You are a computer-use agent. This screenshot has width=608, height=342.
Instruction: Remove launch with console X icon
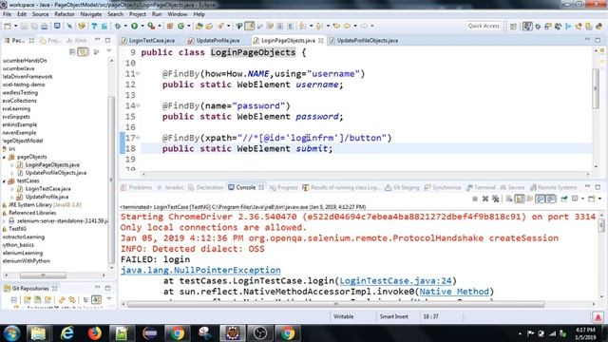click(485, 199)
